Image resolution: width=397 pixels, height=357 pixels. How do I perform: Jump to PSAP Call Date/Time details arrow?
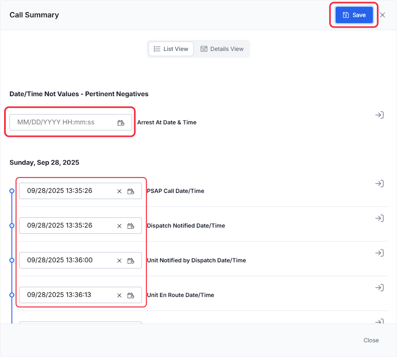click(379, 184)
